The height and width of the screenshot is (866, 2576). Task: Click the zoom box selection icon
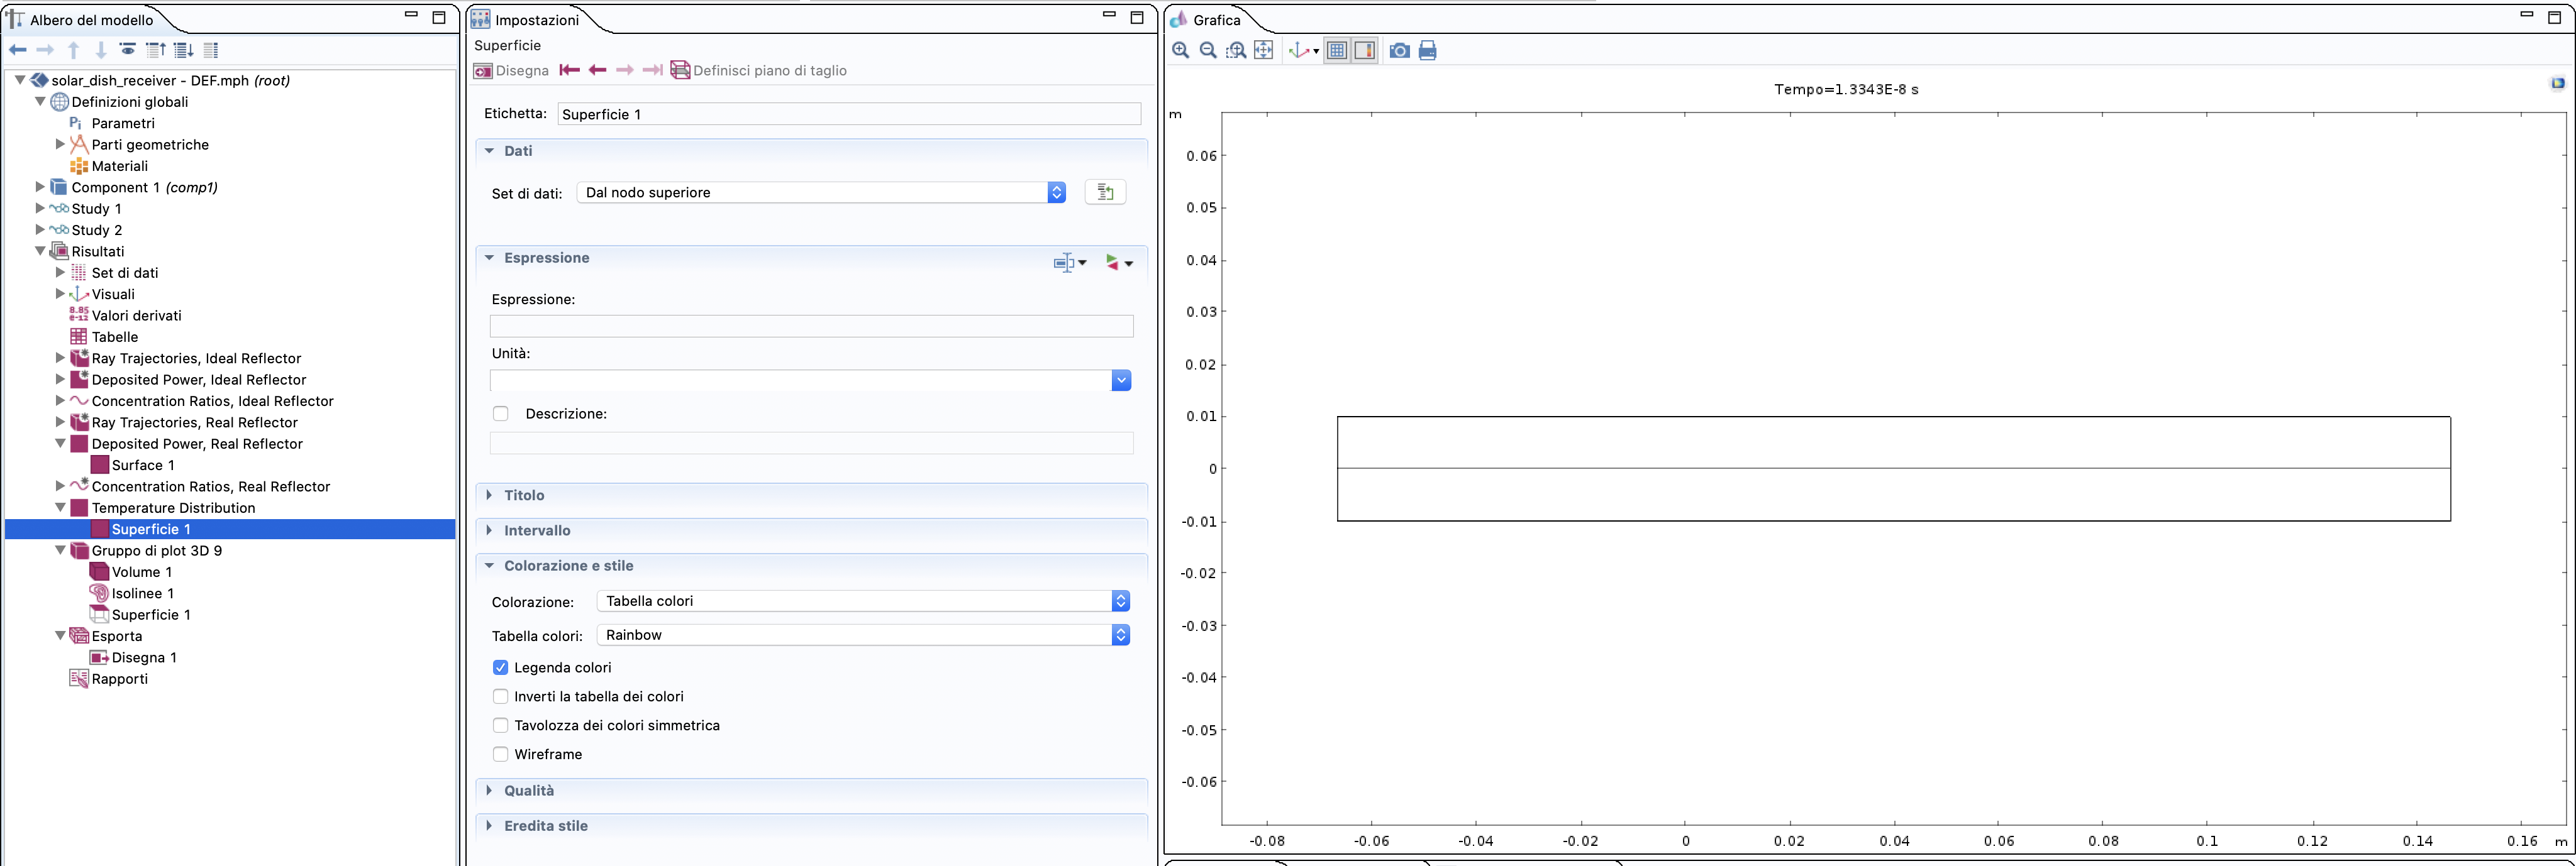click(x=1236, y=51)
